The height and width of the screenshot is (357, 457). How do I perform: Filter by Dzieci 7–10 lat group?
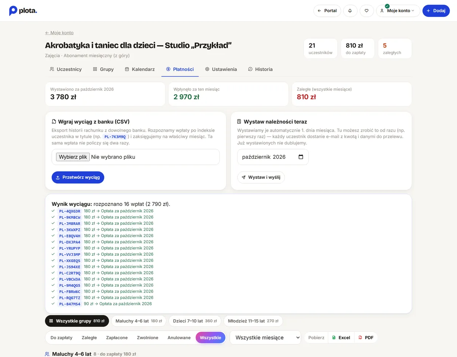[195, 321]
